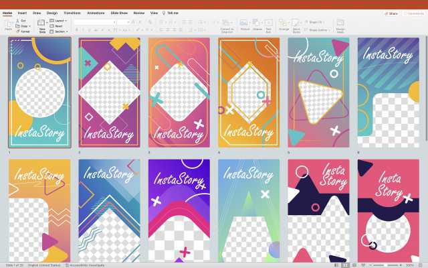Insert a Picture from the ribbon

(x=245, y=24)
